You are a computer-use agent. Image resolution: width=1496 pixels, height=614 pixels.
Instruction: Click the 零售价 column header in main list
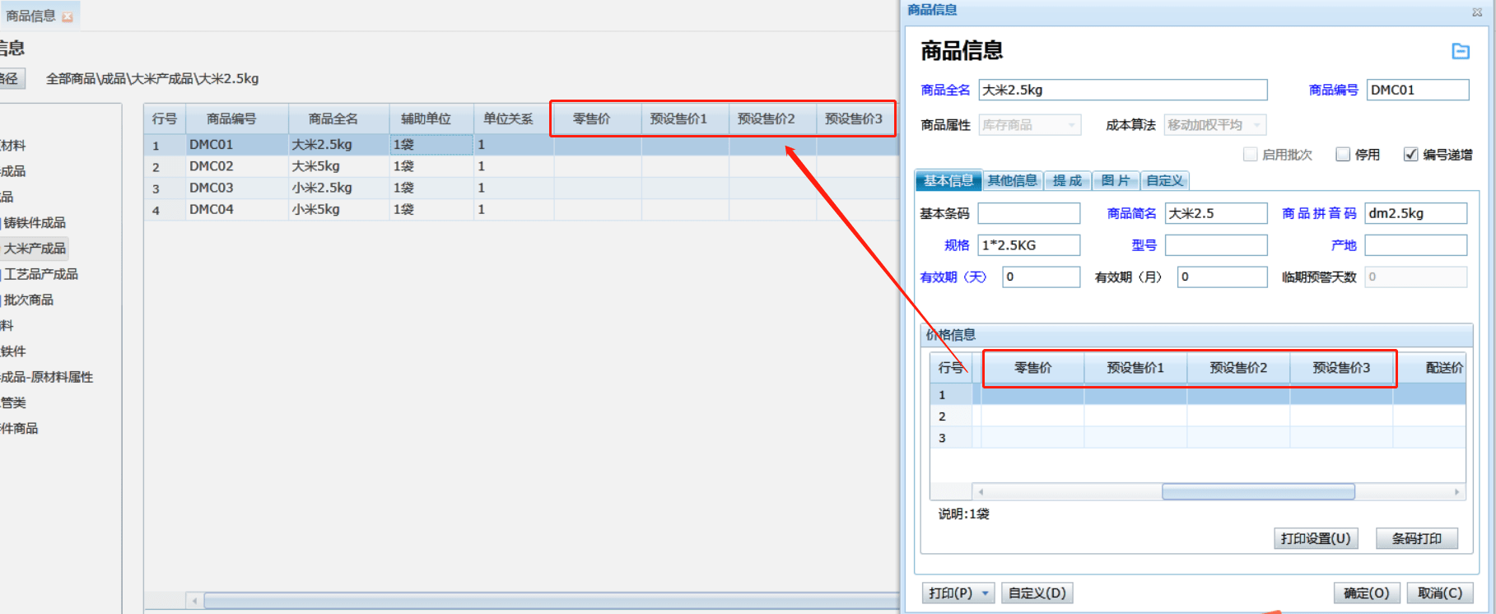click(x=597, y=119)
